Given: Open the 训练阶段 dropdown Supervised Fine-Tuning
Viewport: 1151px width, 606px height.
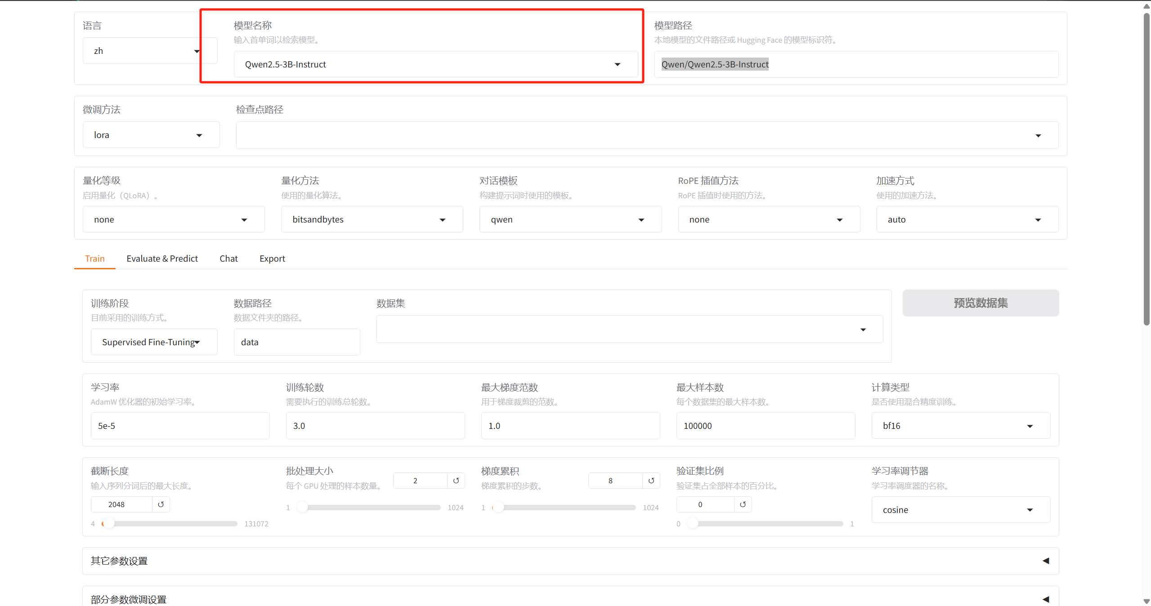Looking at the screenshot, I should (154, 342).
